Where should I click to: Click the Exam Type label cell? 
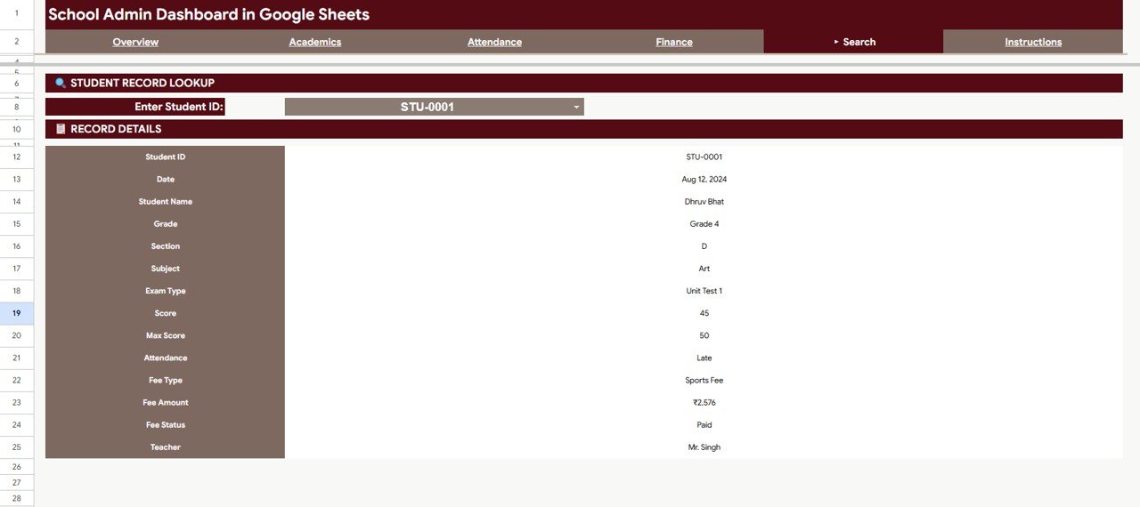(165, 291)
